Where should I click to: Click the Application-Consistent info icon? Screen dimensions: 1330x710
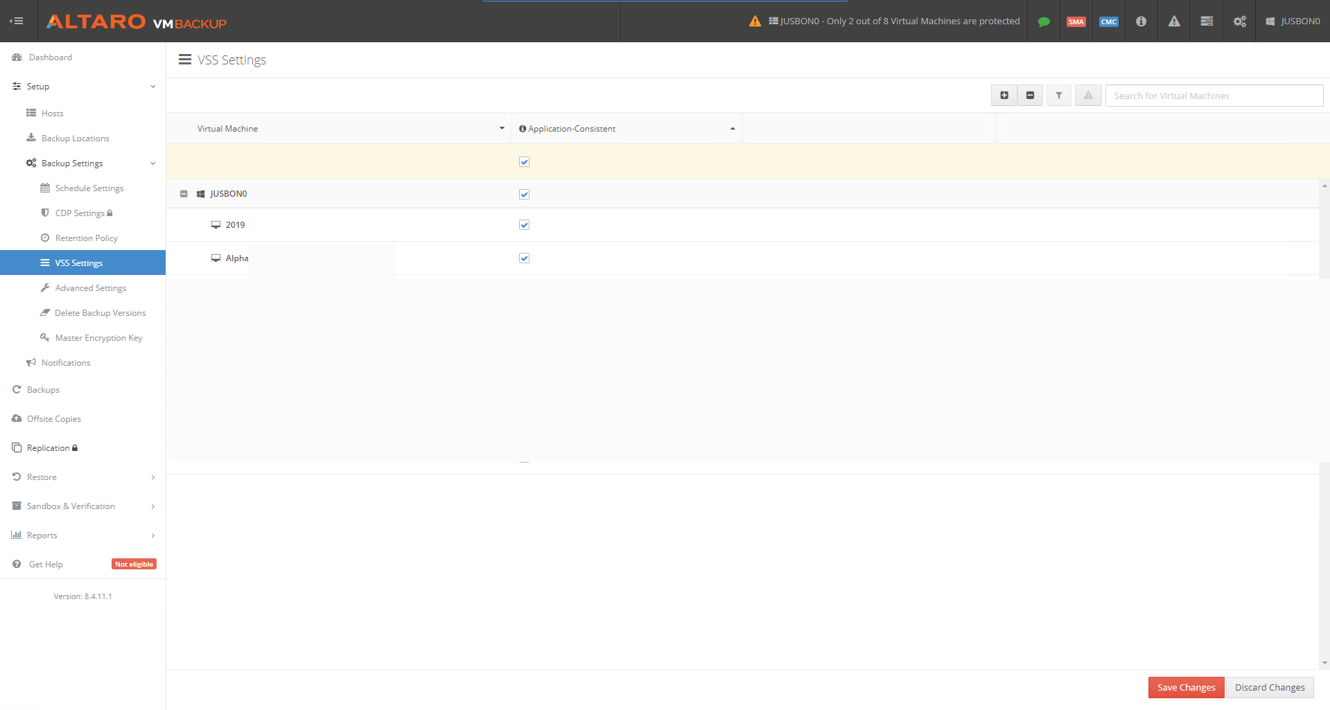[x=523, y=129]
